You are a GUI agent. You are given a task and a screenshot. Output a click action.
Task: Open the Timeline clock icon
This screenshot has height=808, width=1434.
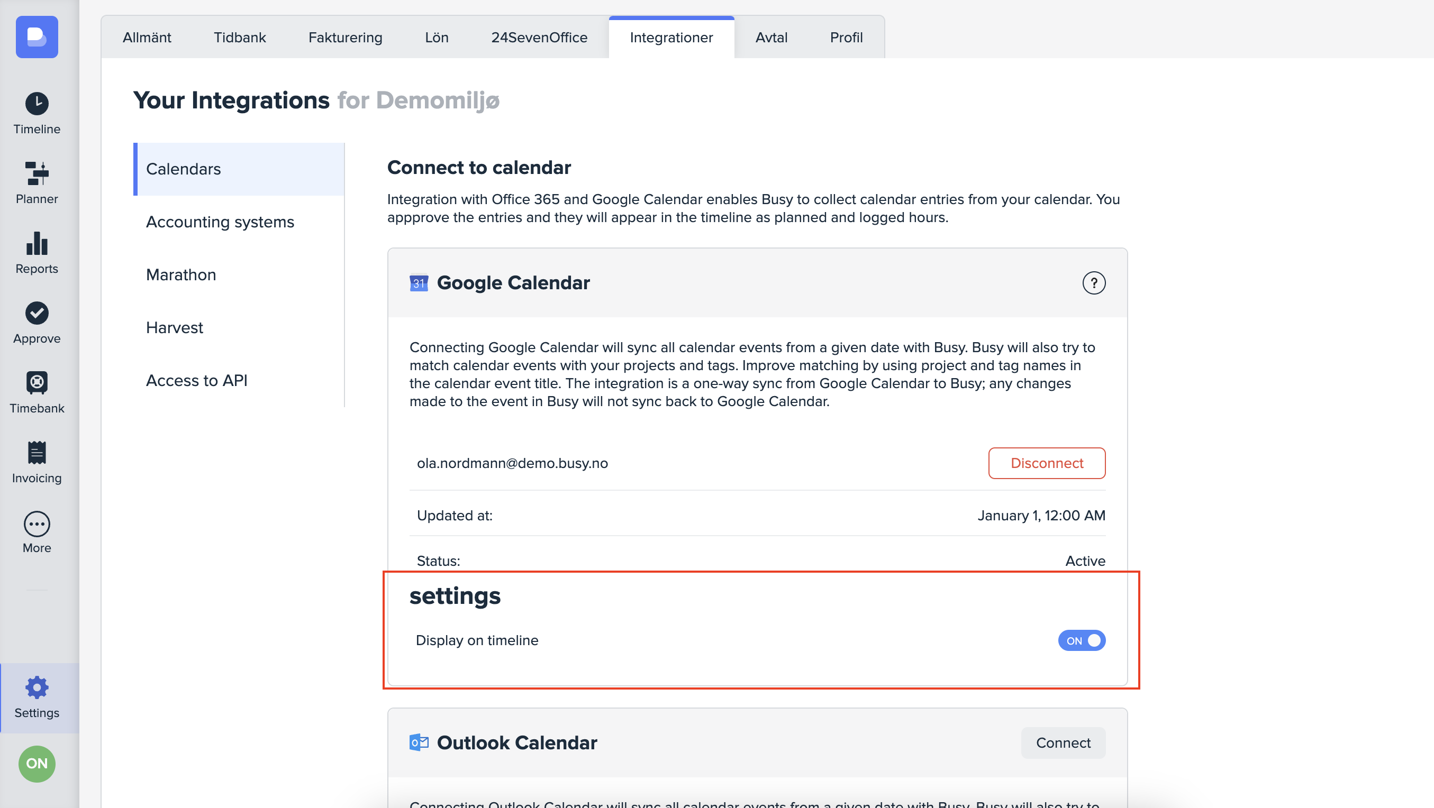point(37,104)
